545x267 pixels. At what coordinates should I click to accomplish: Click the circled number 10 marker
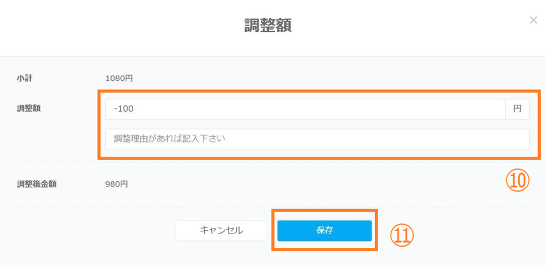pyautogui.click(x=517, y=181)
